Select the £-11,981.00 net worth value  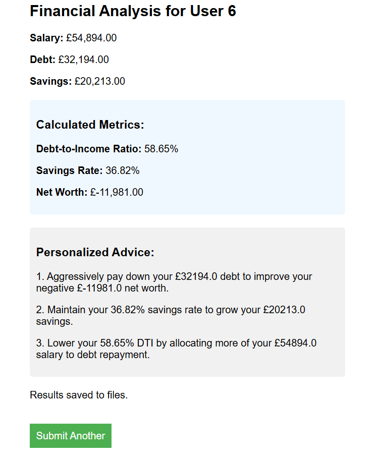pos(117,192)
